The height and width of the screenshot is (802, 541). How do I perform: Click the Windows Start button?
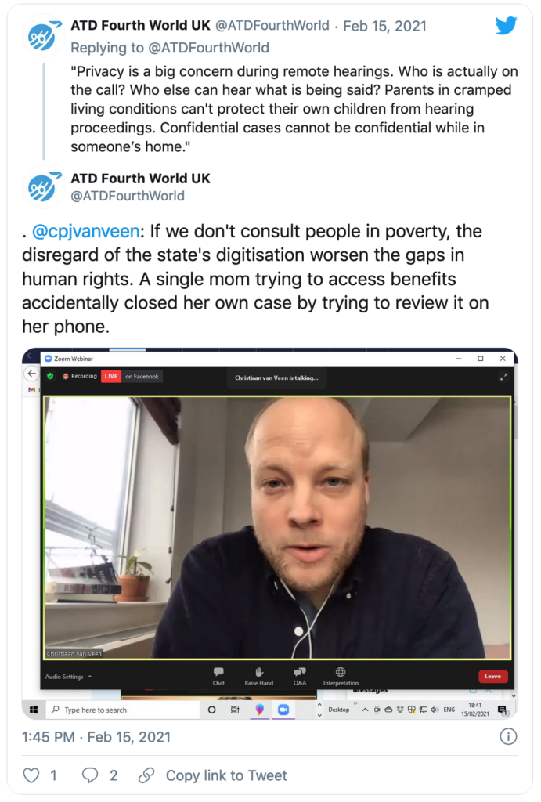coord(34,710)
